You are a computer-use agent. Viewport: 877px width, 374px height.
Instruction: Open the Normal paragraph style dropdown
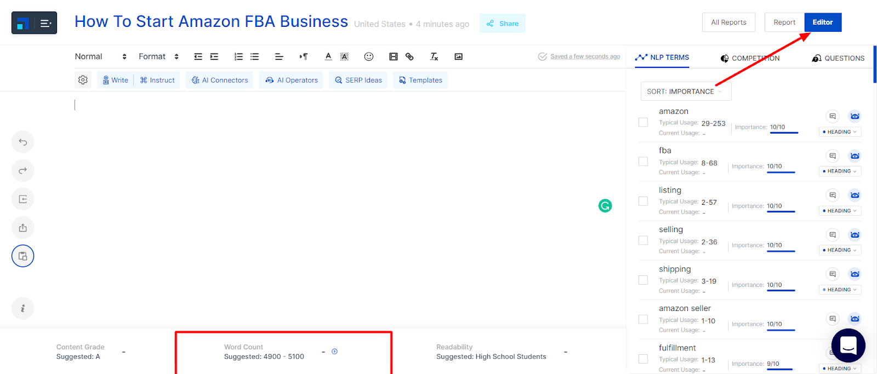(101, 56)
